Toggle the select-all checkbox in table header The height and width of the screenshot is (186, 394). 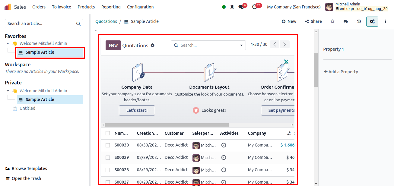pyautogui.click(x=108, y=133)
